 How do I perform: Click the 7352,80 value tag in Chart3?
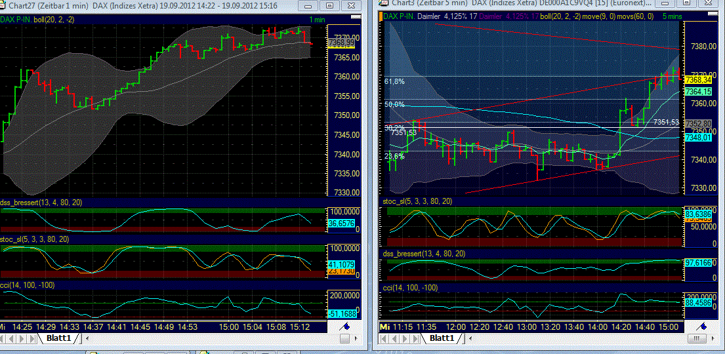click(x=698, y=124)
